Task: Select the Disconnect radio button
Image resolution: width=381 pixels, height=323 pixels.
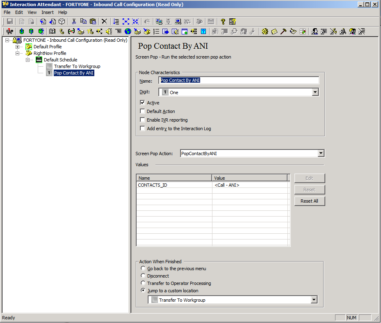Action: [143, 275]
